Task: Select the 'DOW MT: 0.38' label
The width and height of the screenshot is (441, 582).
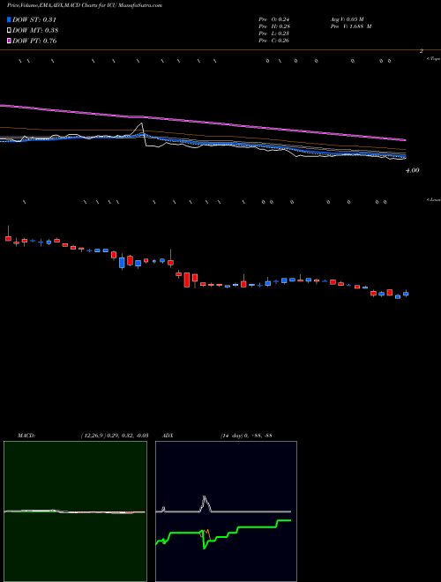Action: tap(35, 31)
